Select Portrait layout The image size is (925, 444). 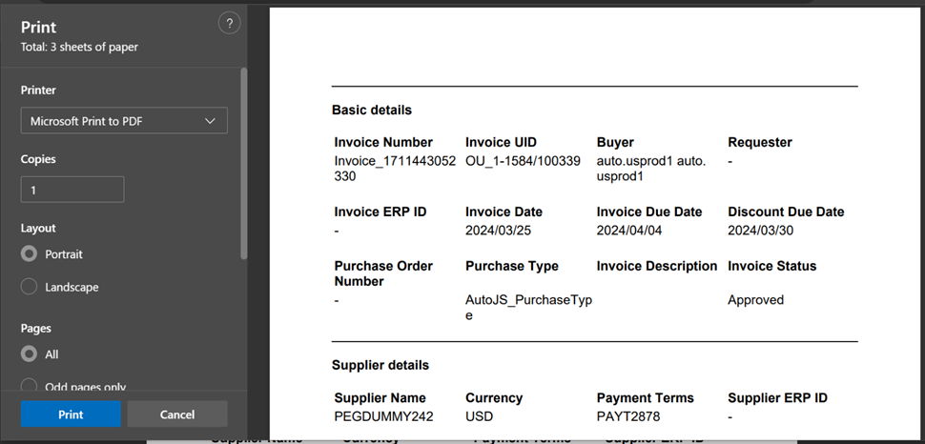[29, 254]
